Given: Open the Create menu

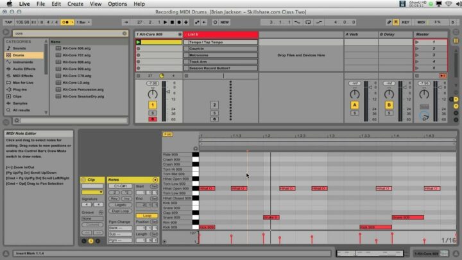Looking at the screenshot, I should coord(75,4).
